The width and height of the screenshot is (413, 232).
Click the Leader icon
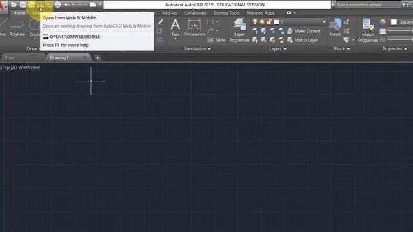click(x=210, y=31)
